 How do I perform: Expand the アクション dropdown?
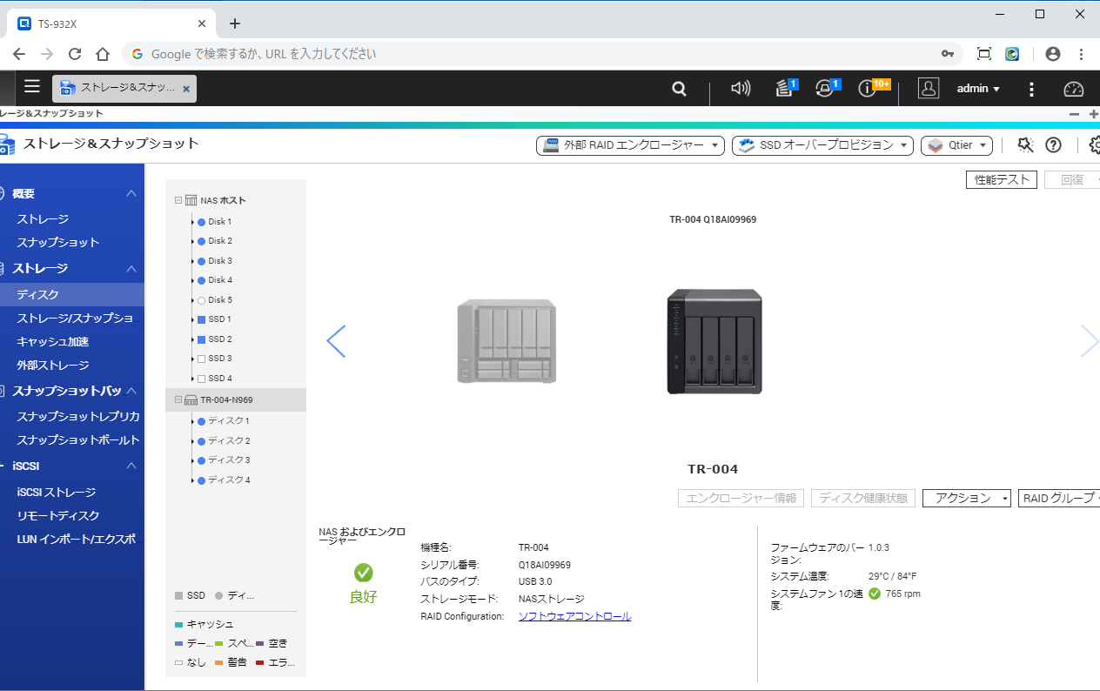tap(966, 499)
